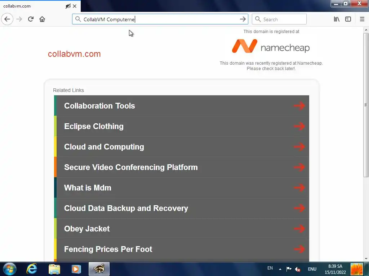Viewport: 369px width, 276px height.
Task: Click the arrow on Collaboration Tools row
Action: 299,106
